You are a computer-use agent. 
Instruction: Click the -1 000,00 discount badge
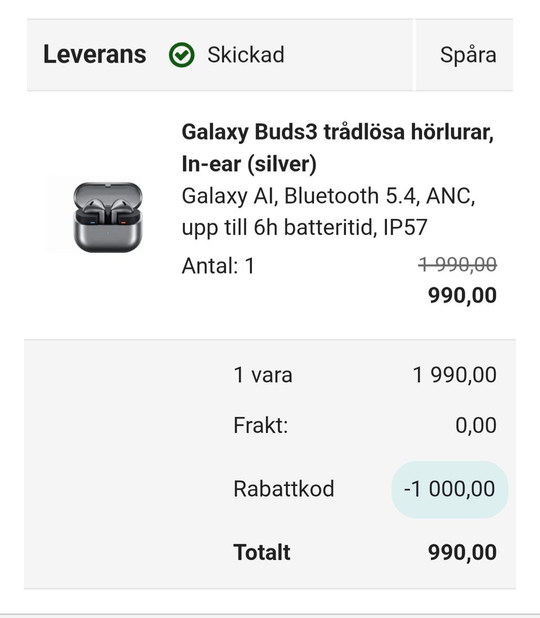449,489
